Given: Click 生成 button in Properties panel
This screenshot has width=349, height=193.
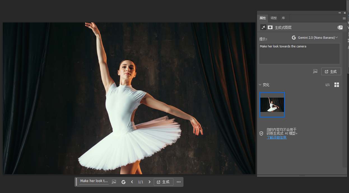Looking at the screenshot, I should [x=331, y=72].
